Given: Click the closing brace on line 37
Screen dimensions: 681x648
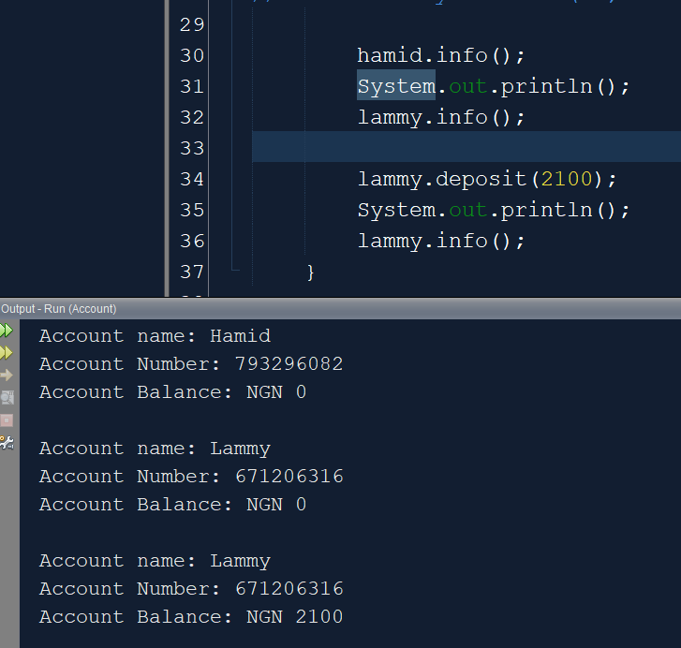Looking at the screenshot, I should [x=310, y=272].
